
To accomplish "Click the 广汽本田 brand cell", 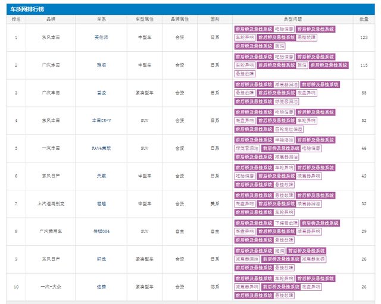I will (51, 65).
